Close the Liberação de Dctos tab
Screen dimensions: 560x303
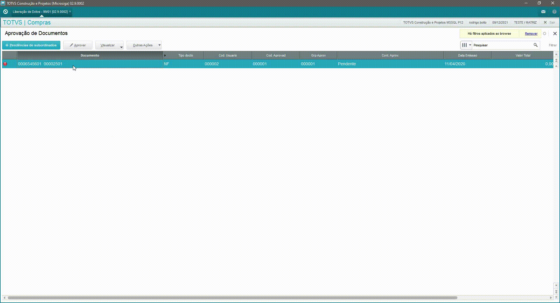[70, 11]
